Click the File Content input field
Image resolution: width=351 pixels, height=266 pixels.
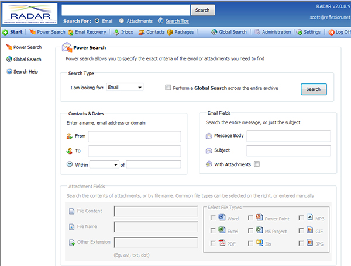click(x=156, y=211)
